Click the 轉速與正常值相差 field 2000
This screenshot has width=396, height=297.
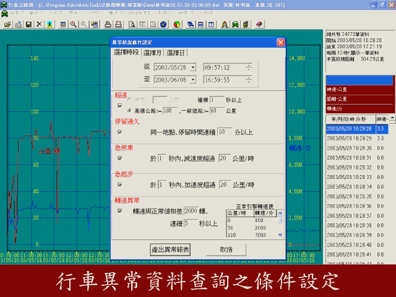point(191,211)
